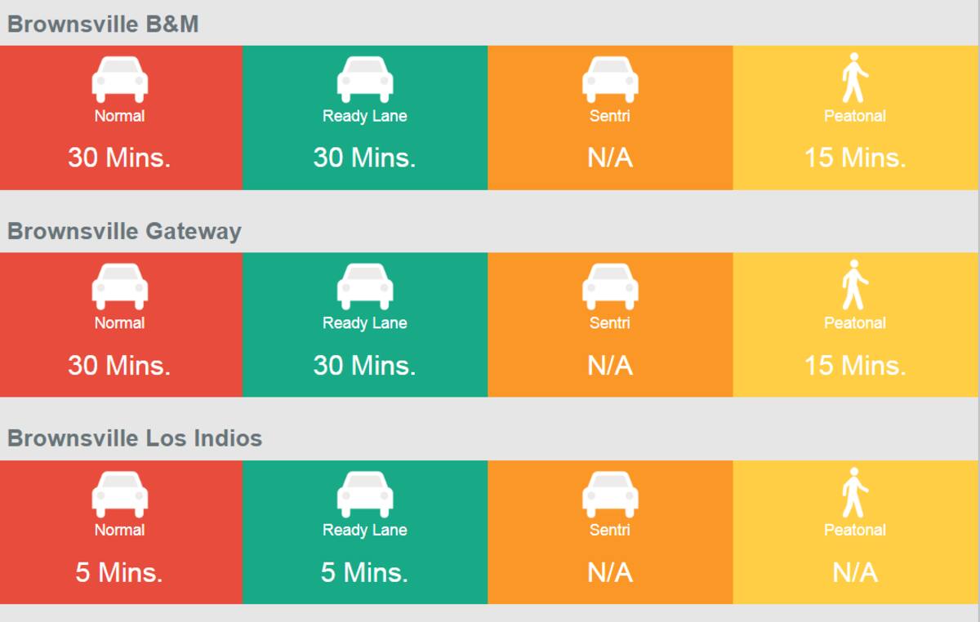This screenshot has height=622, width=980.
Task: Select the Brownsville Los Indios heading
Action: click(135, 438)
